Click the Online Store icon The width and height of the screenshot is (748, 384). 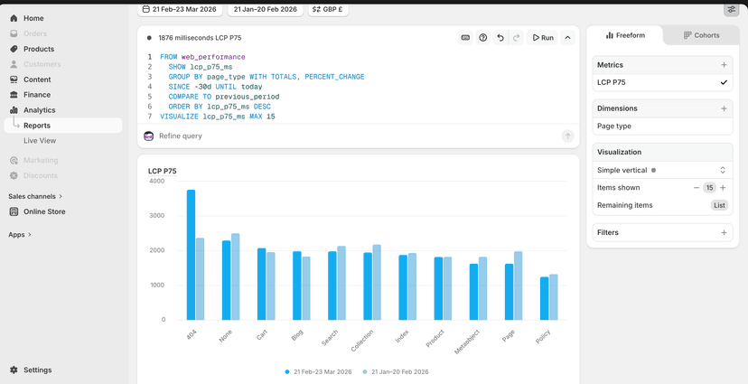tap(14, 211)
